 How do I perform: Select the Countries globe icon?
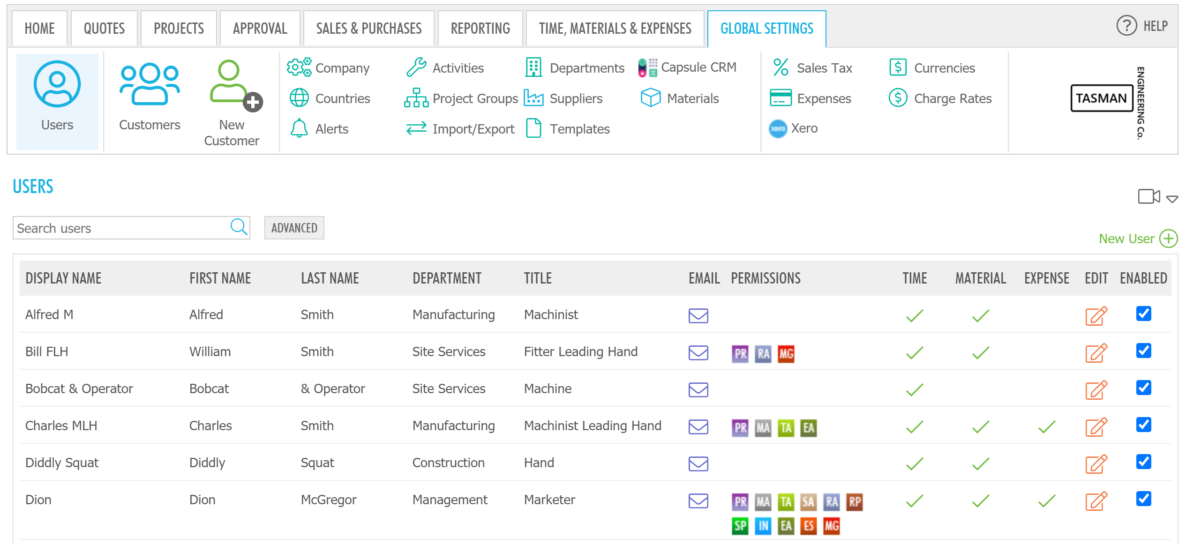(299, 98)
